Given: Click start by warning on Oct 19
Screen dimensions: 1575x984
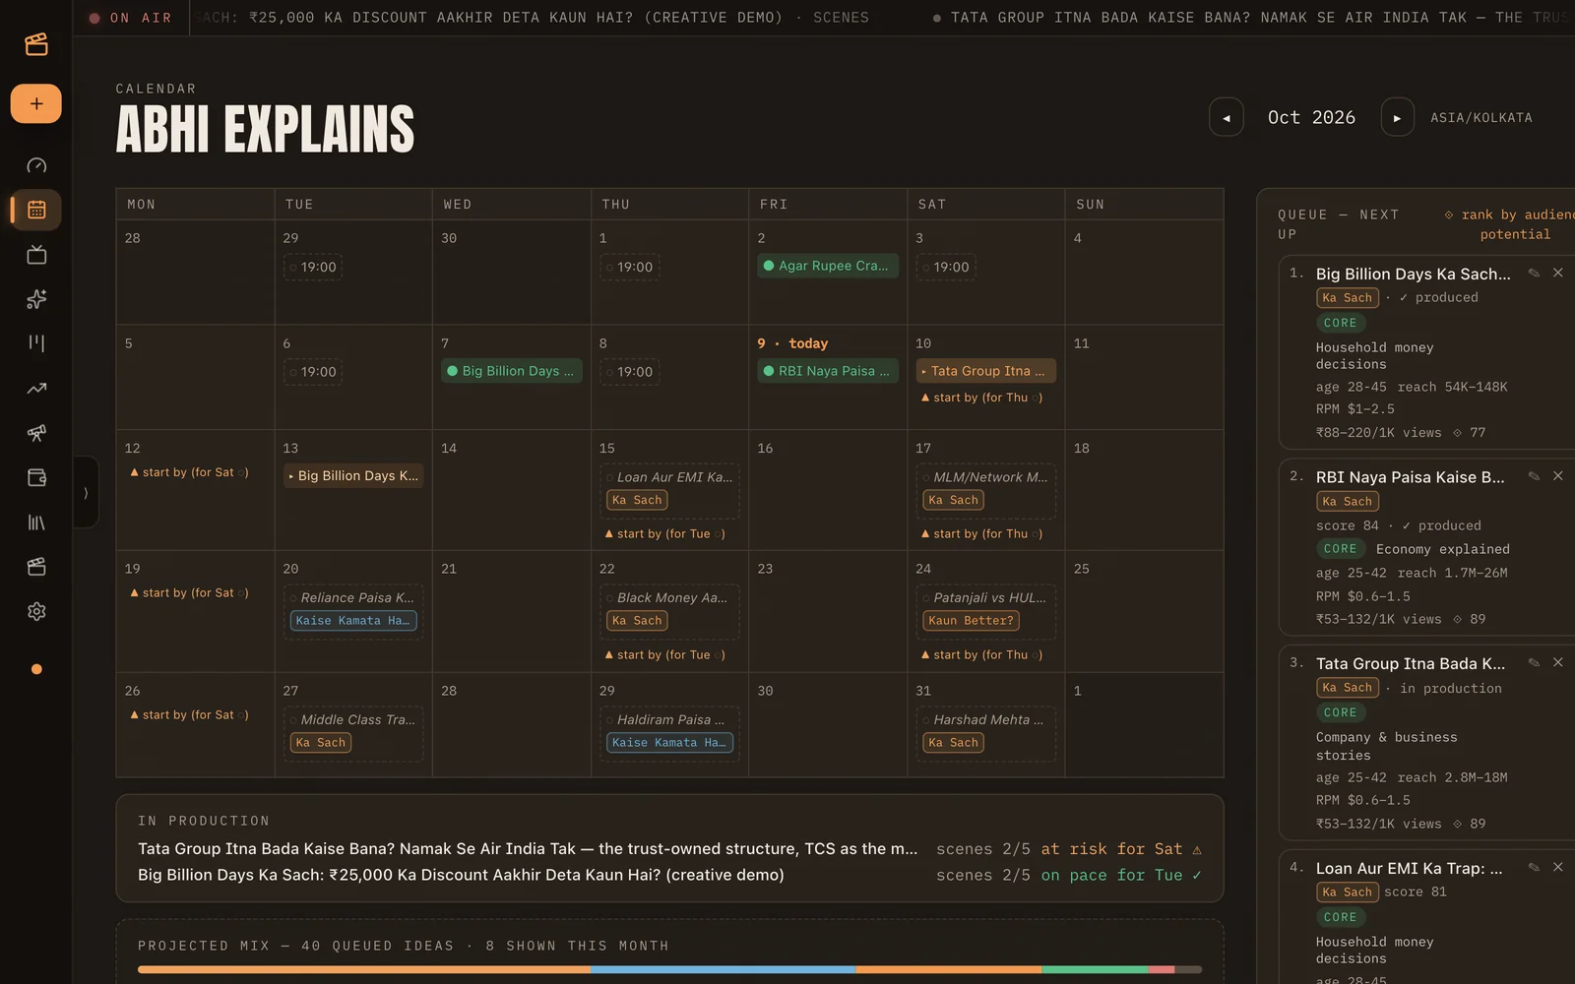Looking at the screenshot, I should 189,592.
